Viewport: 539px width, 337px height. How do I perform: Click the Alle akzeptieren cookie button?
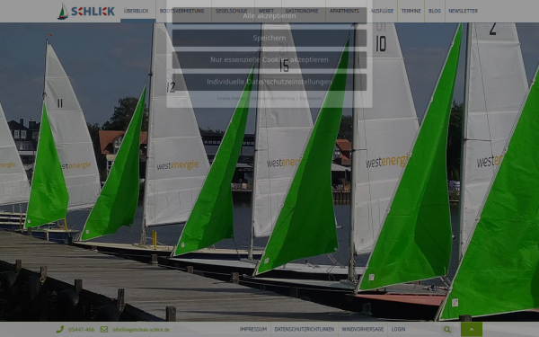pos(269,16)
